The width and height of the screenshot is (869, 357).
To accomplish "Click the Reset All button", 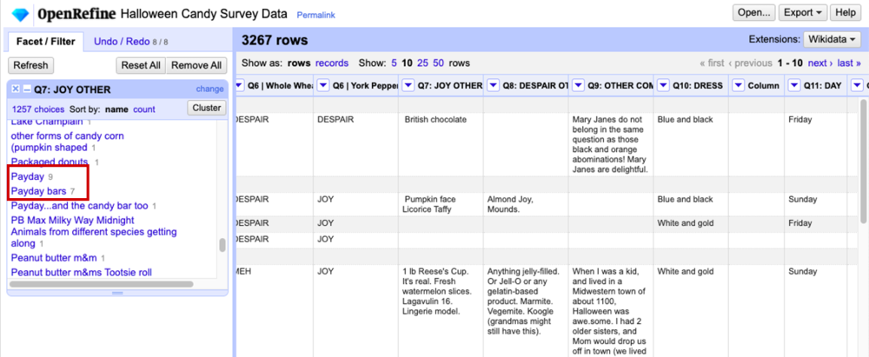I will [141, 65].
